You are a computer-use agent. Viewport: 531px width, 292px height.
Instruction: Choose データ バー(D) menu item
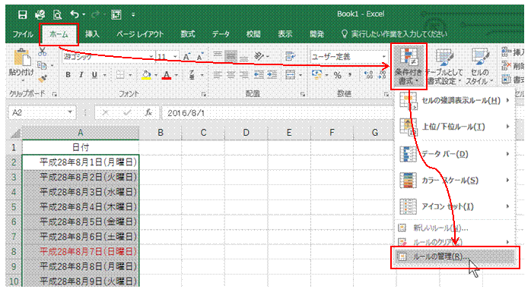[455, 154]
